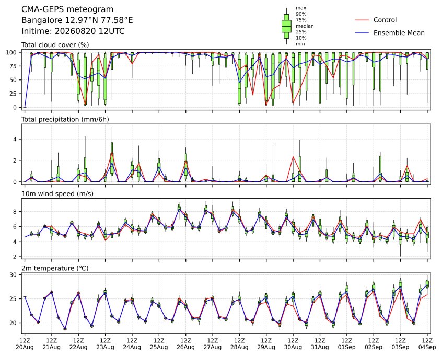Click the CMA-GEPS meteogram title
Viewport: 442px width, 356px height.
click(67, 9)
